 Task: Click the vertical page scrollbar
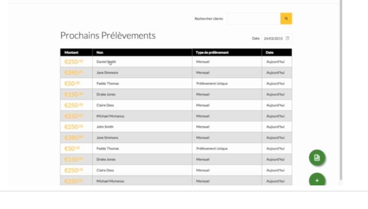click(341, 87)
